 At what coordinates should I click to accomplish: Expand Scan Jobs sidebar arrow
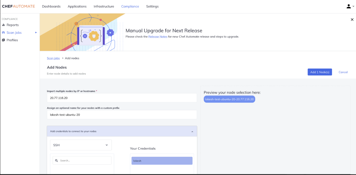coord(36,33)
